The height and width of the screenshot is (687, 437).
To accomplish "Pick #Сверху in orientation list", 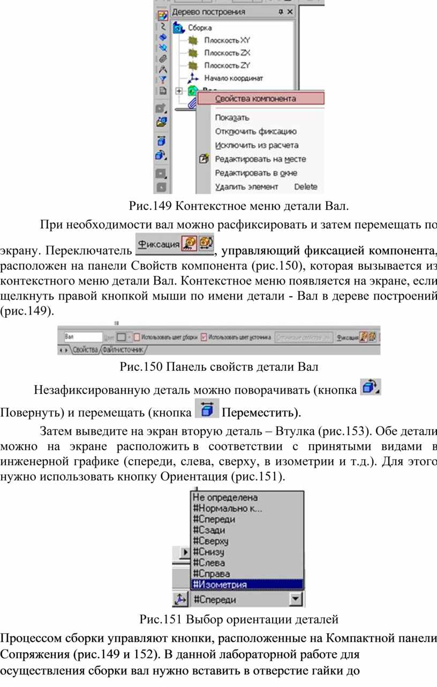I will pos(247,541).
